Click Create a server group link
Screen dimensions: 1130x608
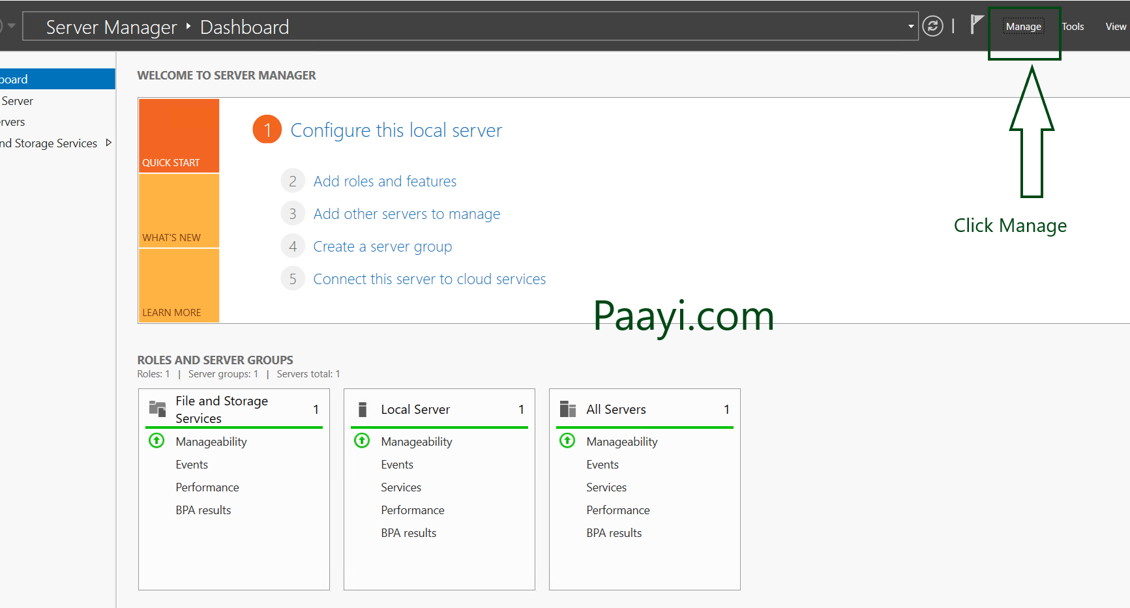(x=382, y=246)
